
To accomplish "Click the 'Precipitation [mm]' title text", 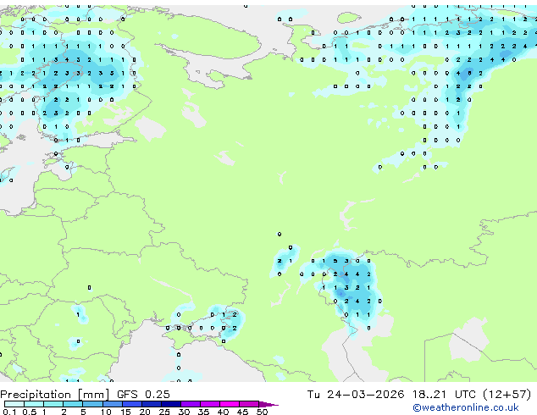I will [55, 395].
